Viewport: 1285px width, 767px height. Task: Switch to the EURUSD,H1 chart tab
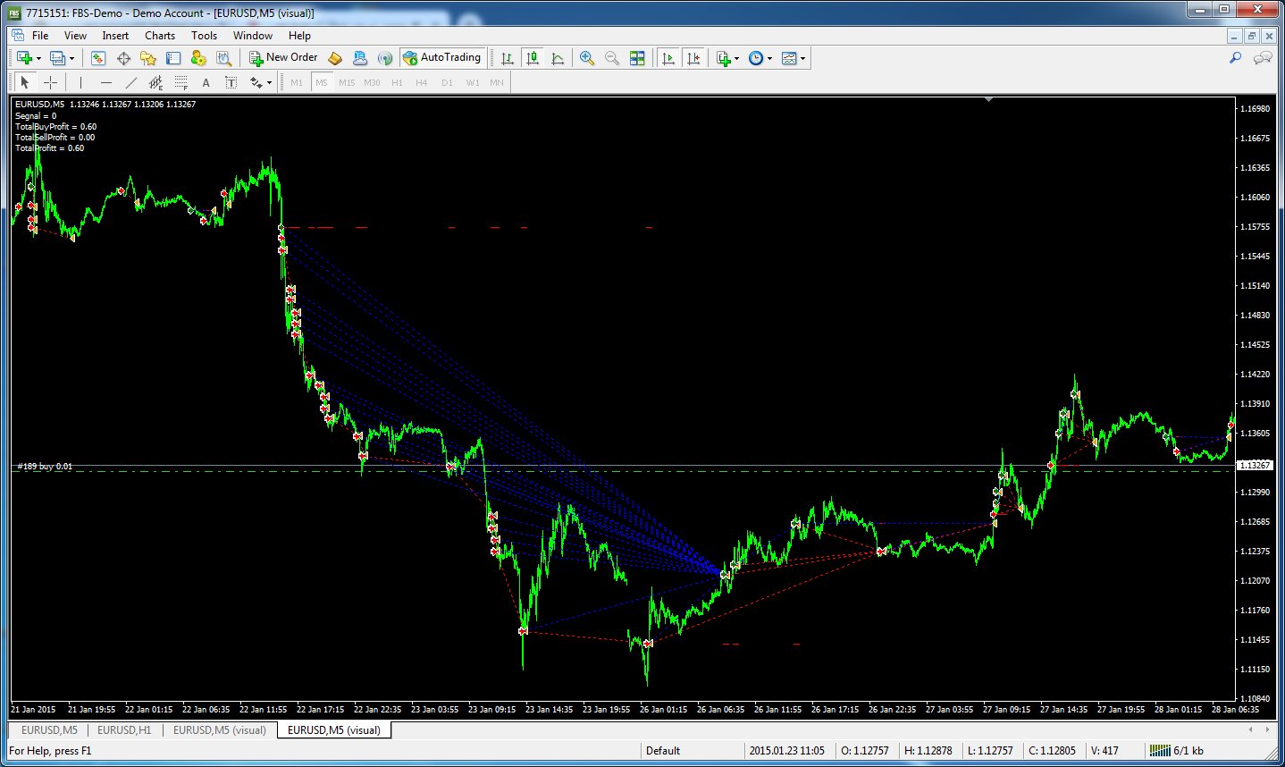pyautogui.click(x=124, y=730)
